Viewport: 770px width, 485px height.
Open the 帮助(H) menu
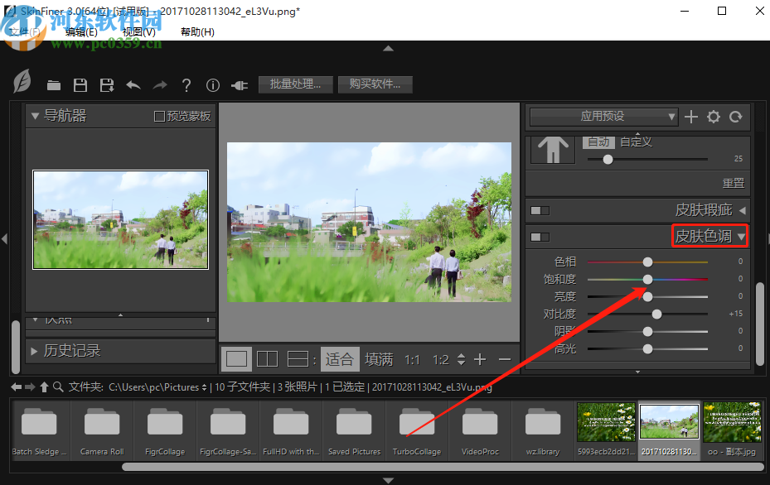(197, 32)
